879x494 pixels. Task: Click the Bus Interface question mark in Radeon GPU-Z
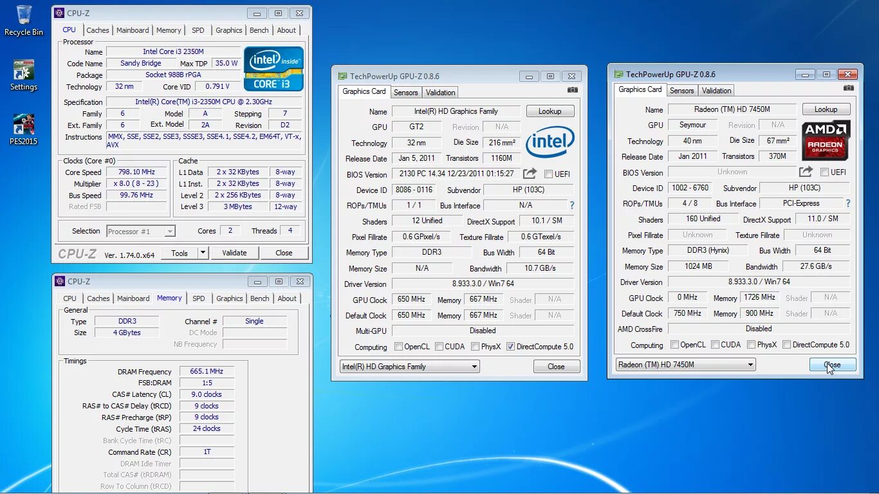(x=847, y=203)
